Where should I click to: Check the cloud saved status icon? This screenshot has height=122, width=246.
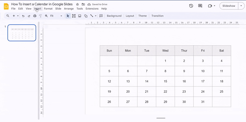(89, 4)
